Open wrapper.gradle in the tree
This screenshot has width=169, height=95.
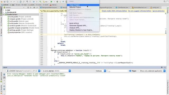[x=20, y=19]
